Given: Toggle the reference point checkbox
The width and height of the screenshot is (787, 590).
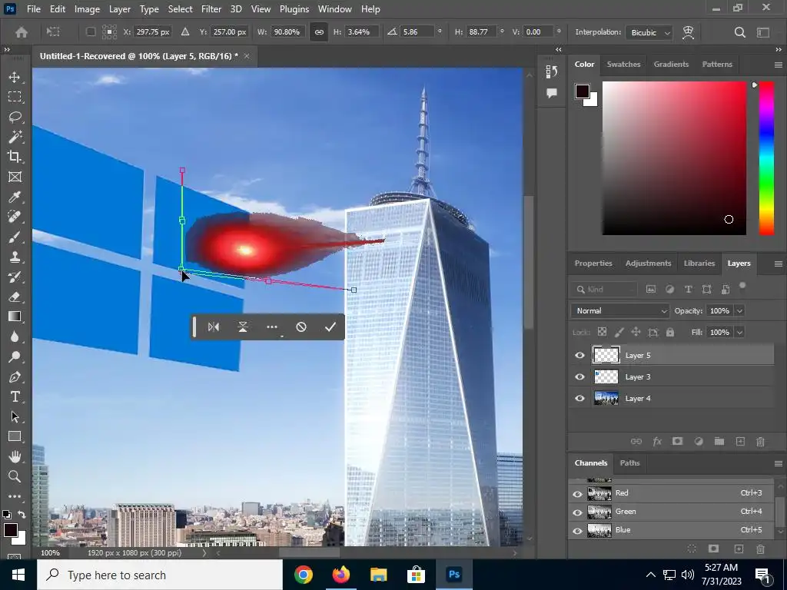Looking at the screenshot, I should 91,31.
